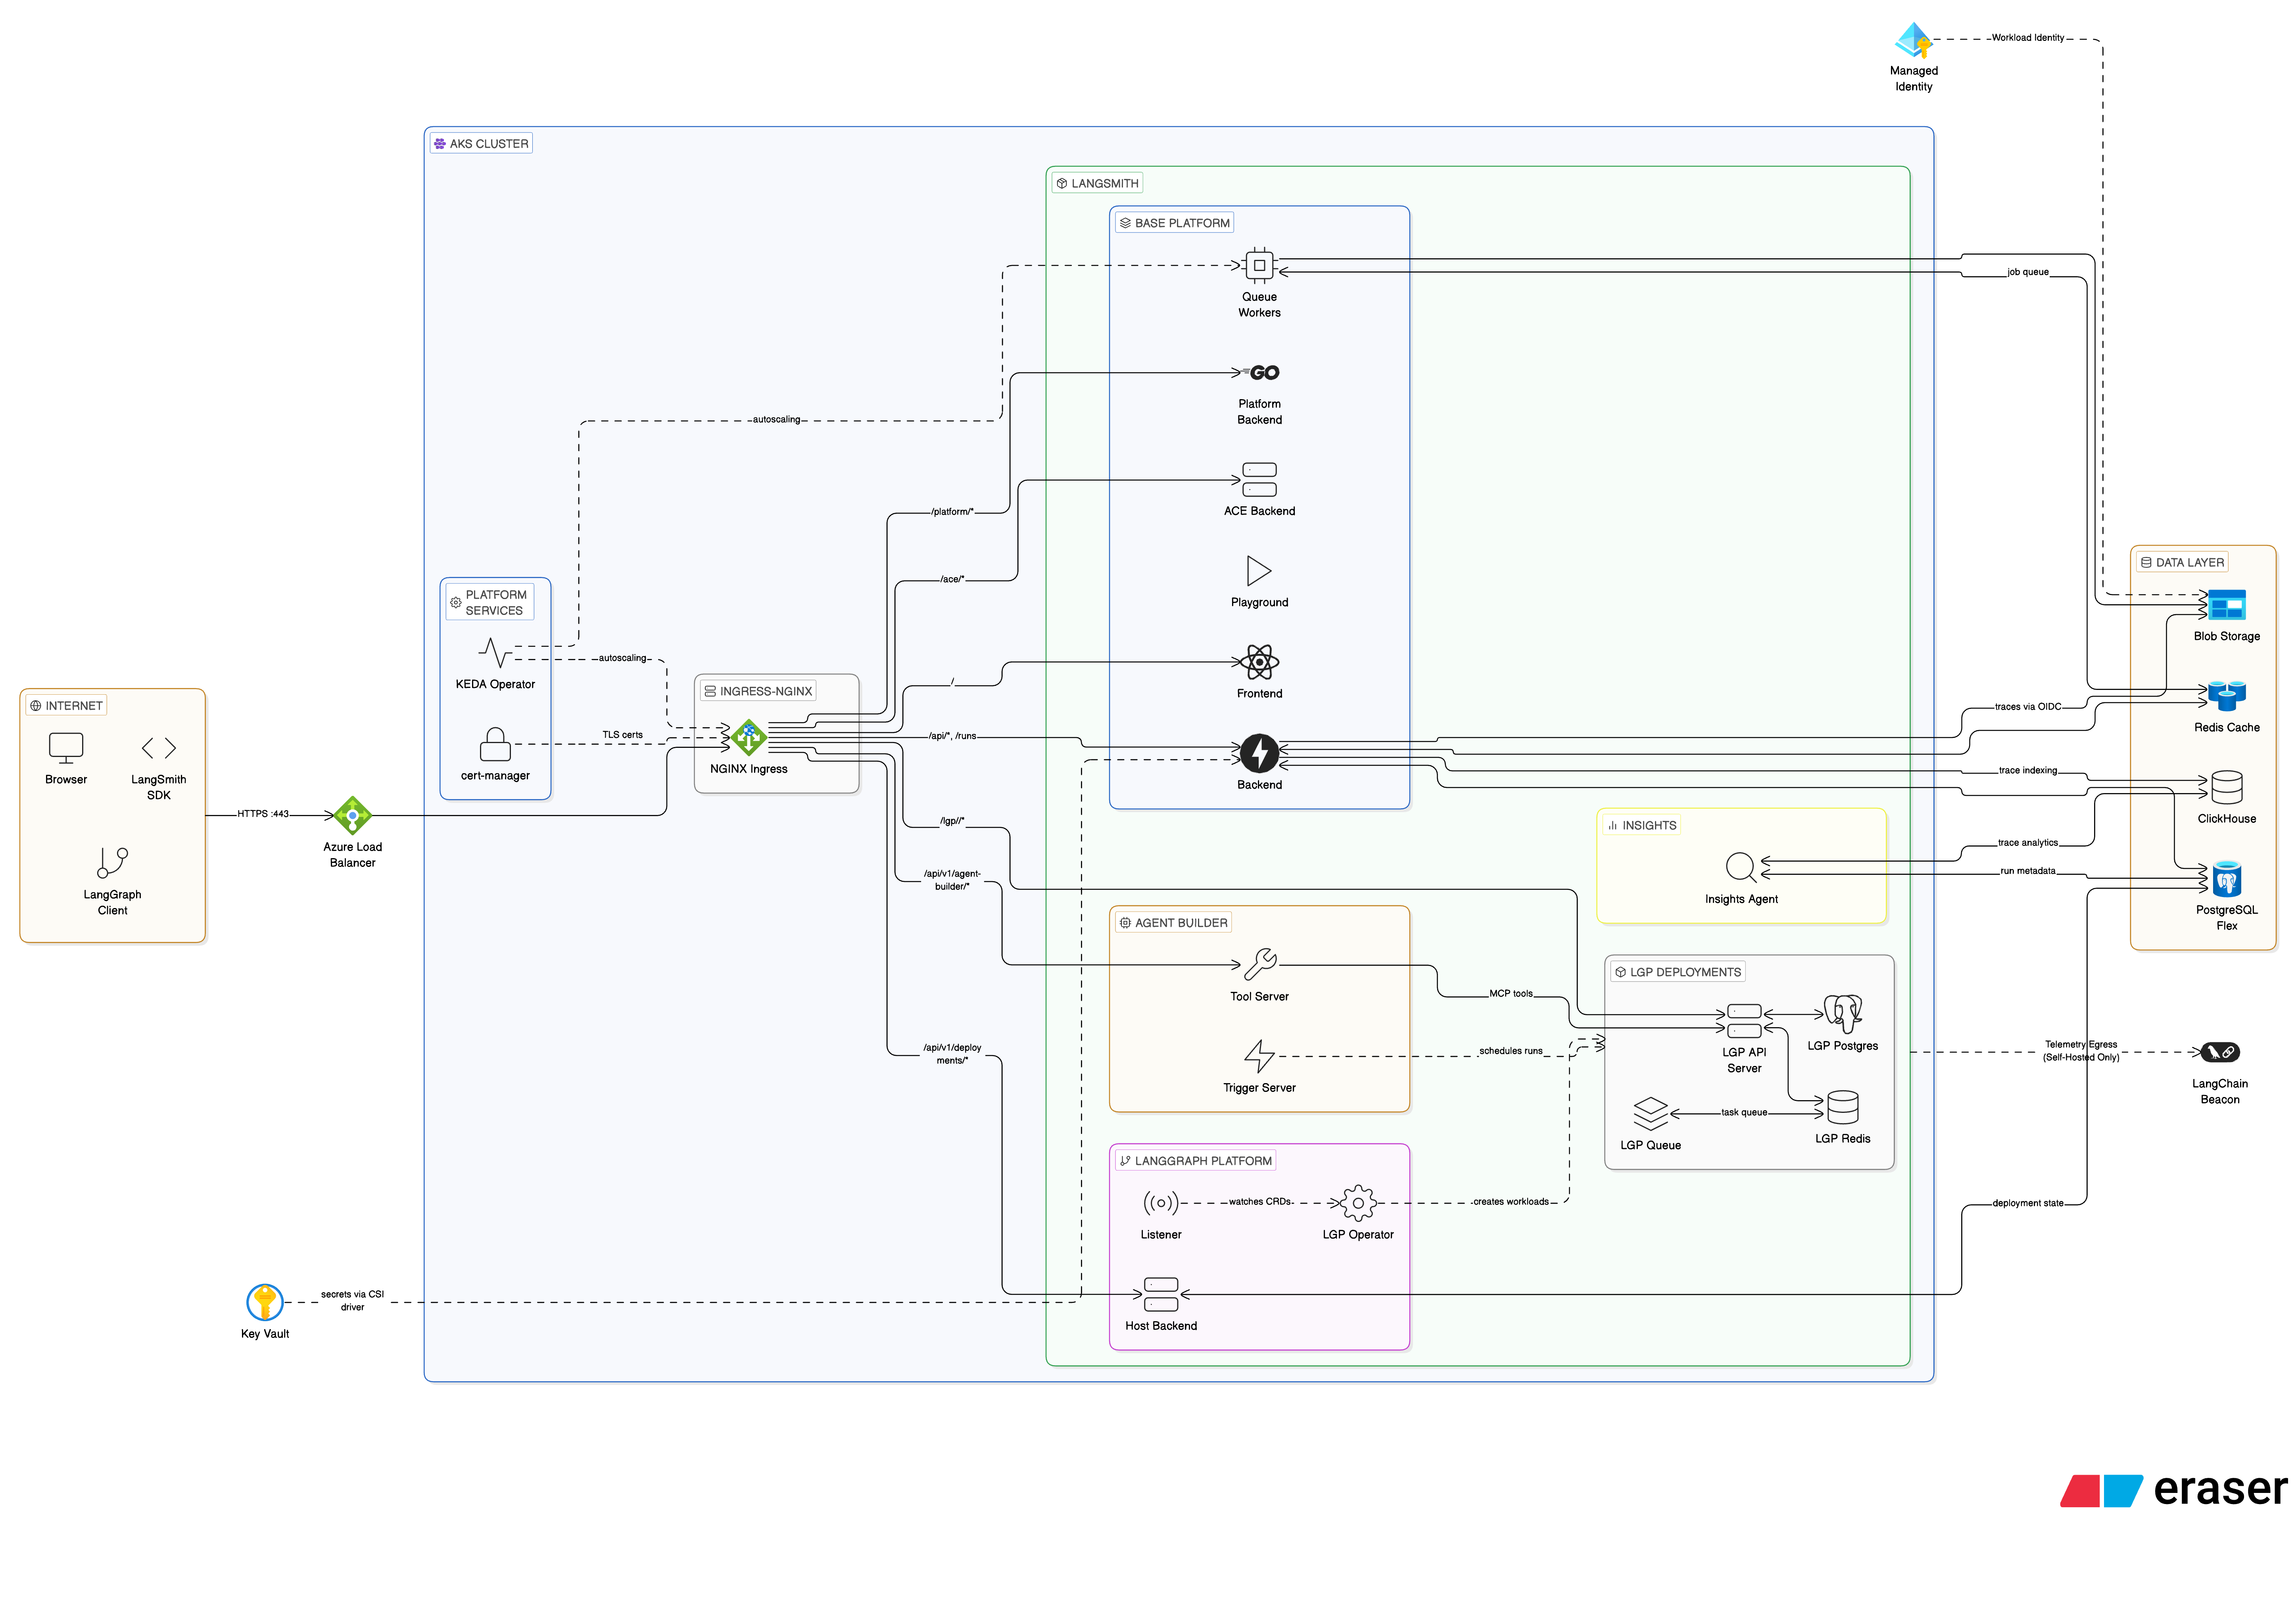
Task: Click the Redis Cache icon
Action: pos(2226,696)
